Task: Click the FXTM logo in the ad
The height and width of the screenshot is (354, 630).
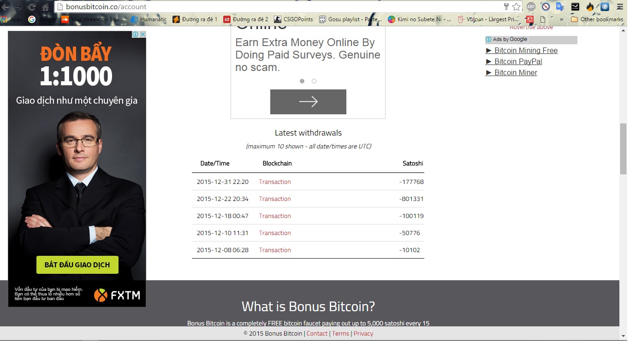Action: tap(117, 295)
